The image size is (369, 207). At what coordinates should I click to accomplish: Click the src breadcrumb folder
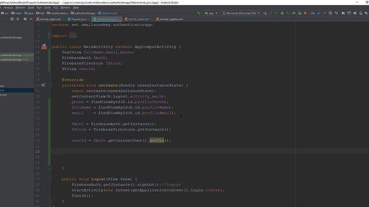click(5, 13)
